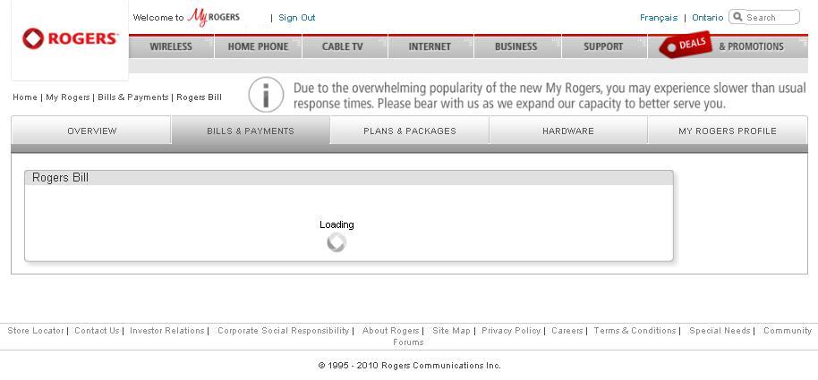Switch to the Plans & Packages tab
818x380 pixels.
click(x=410, y=131)
